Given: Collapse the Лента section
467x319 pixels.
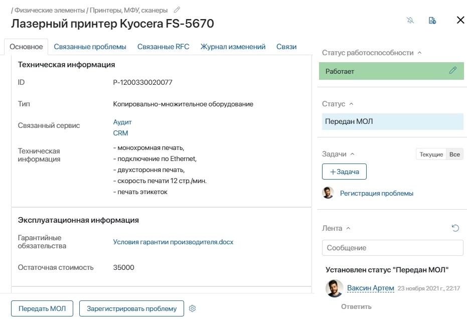Looking at the screenshot, I should tap(348, 228).
